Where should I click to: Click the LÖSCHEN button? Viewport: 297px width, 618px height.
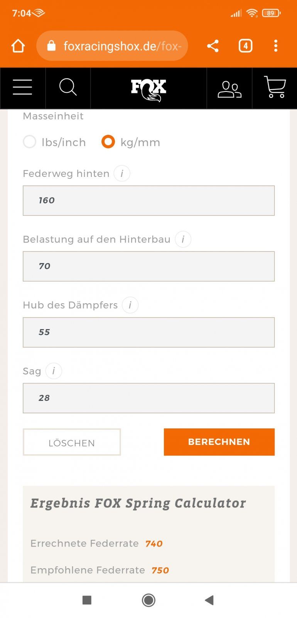coord(72,442)
